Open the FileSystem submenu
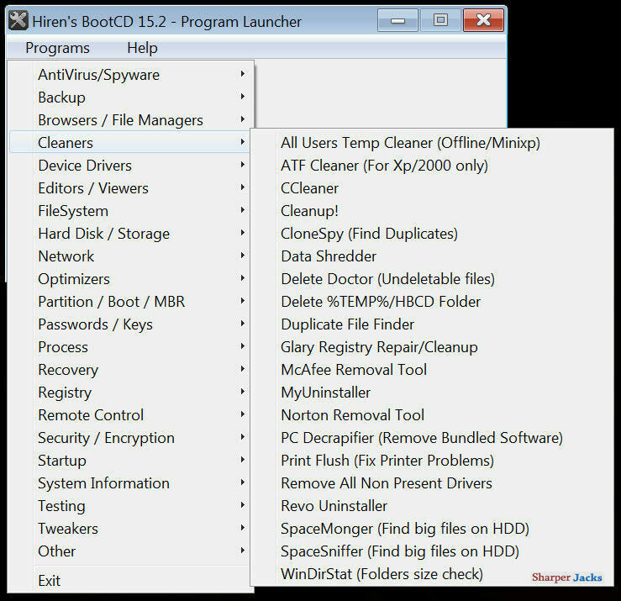The image size is (621, 601). tap(129, 210)
